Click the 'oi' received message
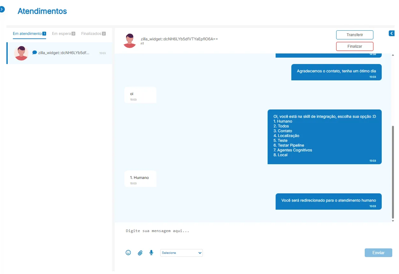 click(x=140, y=95)
